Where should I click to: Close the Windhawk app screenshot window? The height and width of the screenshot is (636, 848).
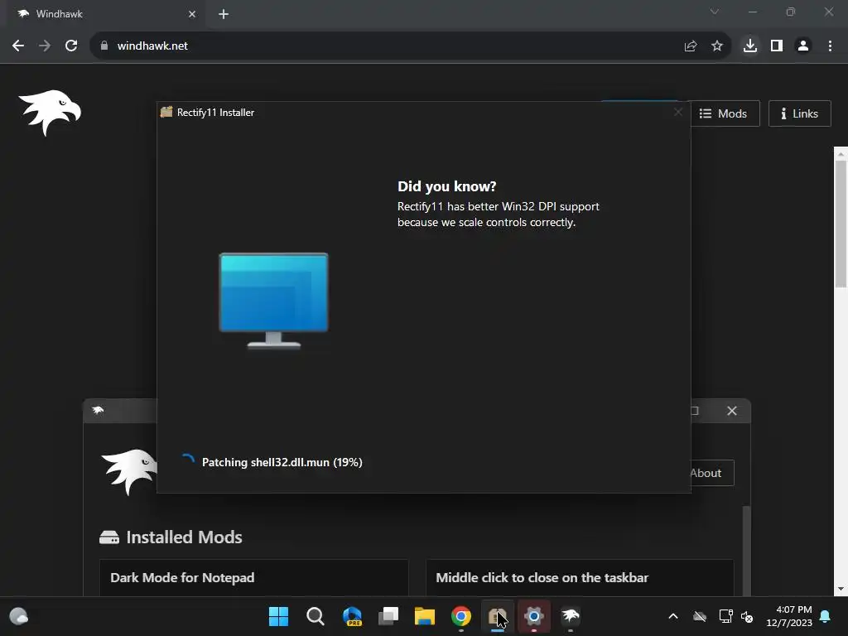point(732,411)
